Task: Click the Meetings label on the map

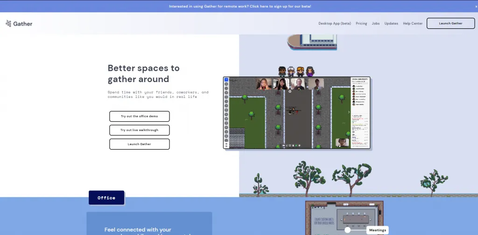Action: tap(377, 230)
